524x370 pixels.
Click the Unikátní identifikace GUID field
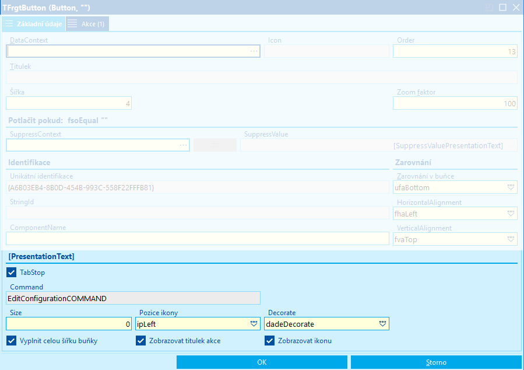[198, 187]
